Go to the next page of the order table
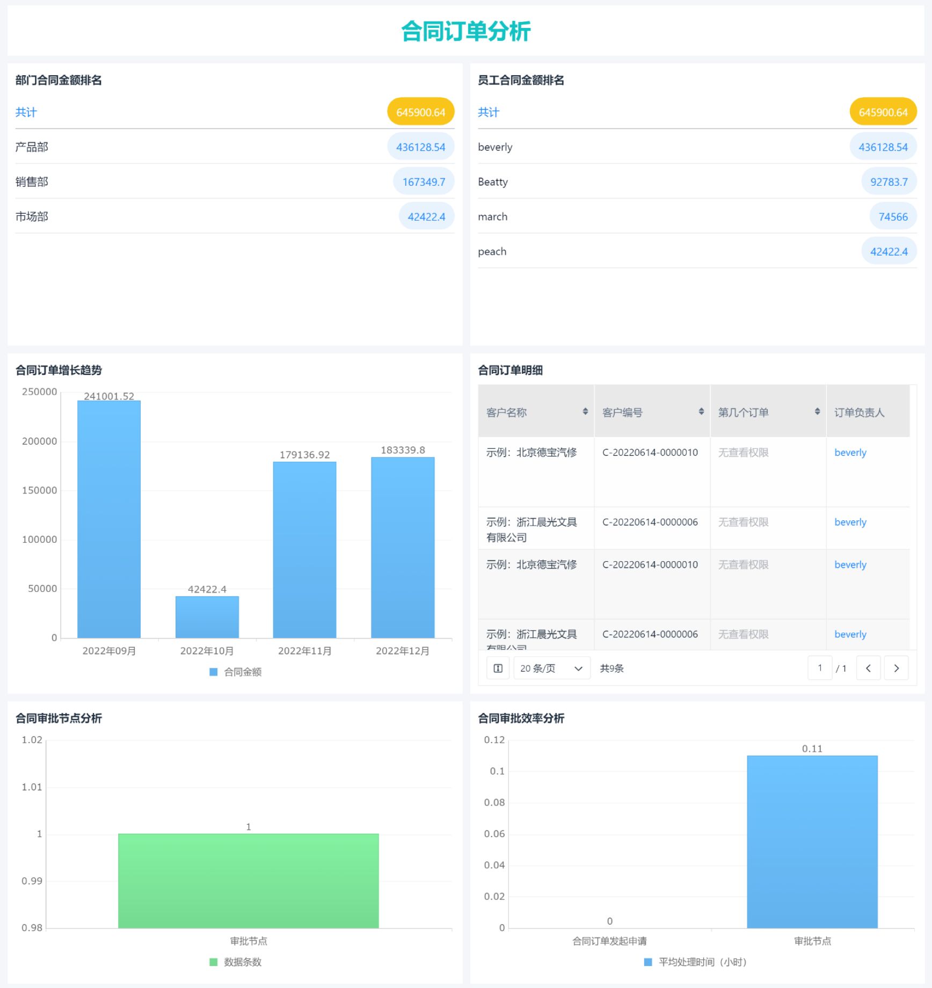 coord(896,668)
